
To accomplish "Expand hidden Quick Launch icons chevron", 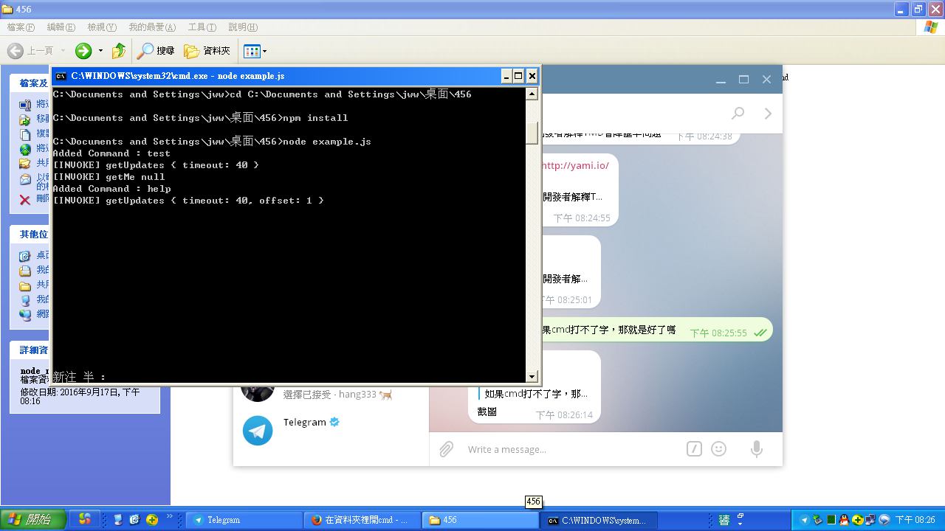I will (x=170, y=517).
